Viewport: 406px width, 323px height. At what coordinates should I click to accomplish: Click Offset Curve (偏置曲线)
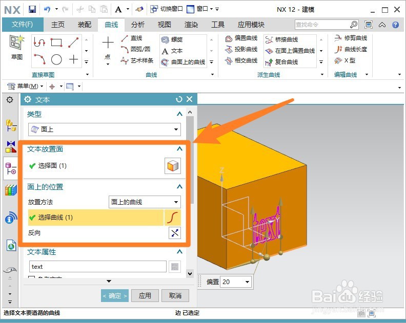241,38
